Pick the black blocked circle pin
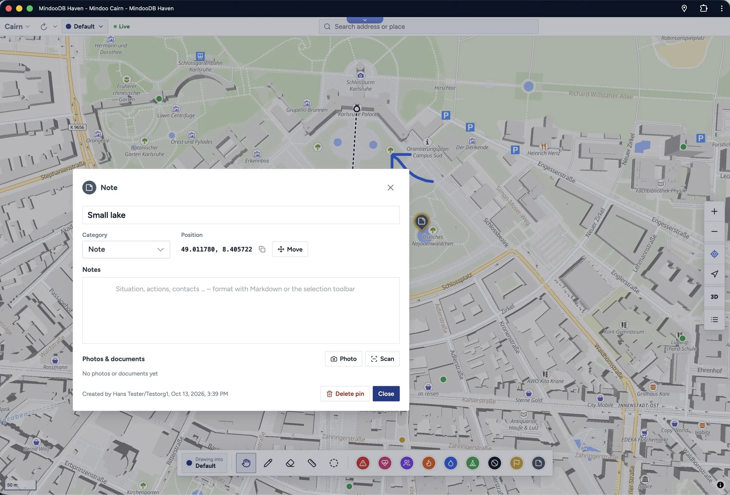This screenshot has height=495, width=730. click(495, 463)
